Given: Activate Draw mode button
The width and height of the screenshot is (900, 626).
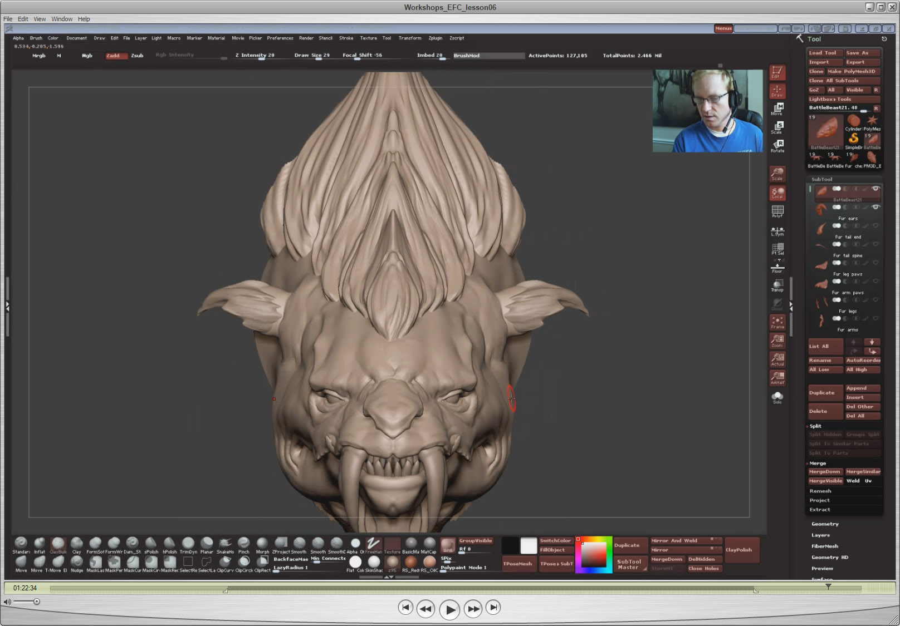Looking at the screenshot, I should [777, 91].
